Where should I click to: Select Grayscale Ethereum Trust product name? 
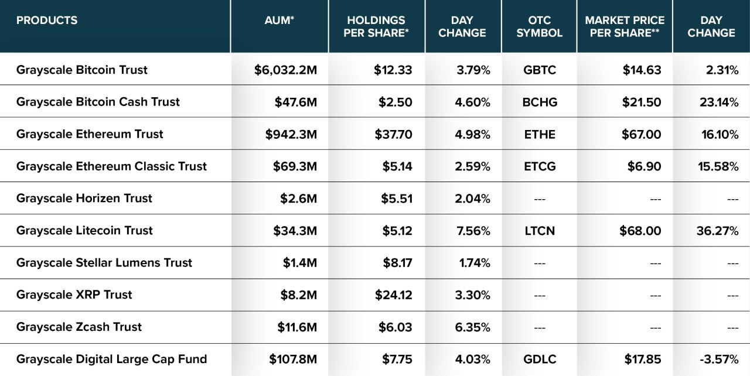pyautogui.click(x=90, y=134)
